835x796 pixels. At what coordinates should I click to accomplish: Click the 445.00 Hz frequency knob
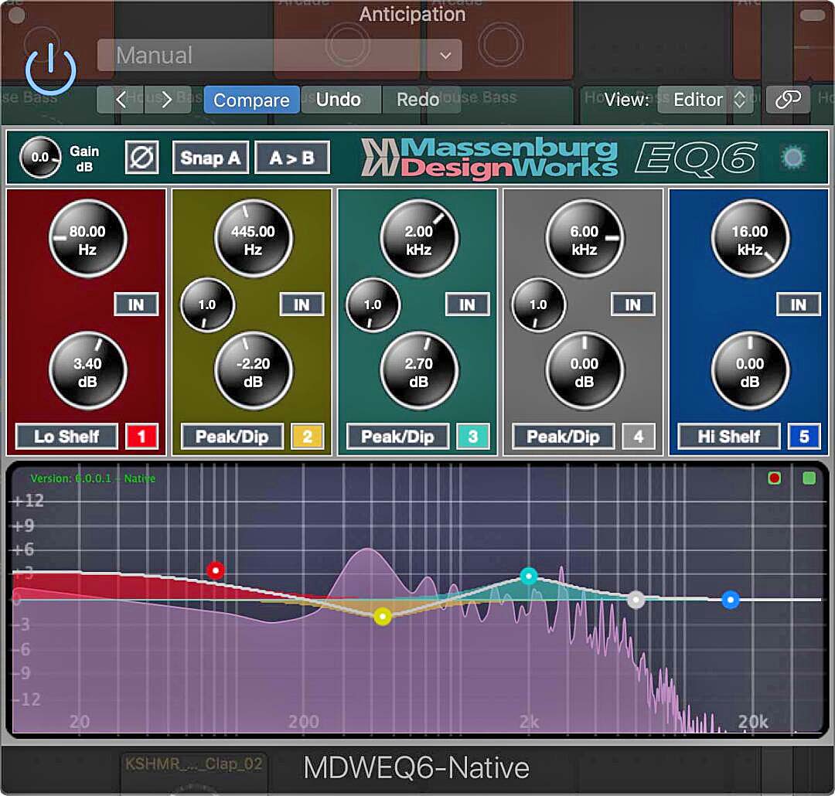pos(254,239)
